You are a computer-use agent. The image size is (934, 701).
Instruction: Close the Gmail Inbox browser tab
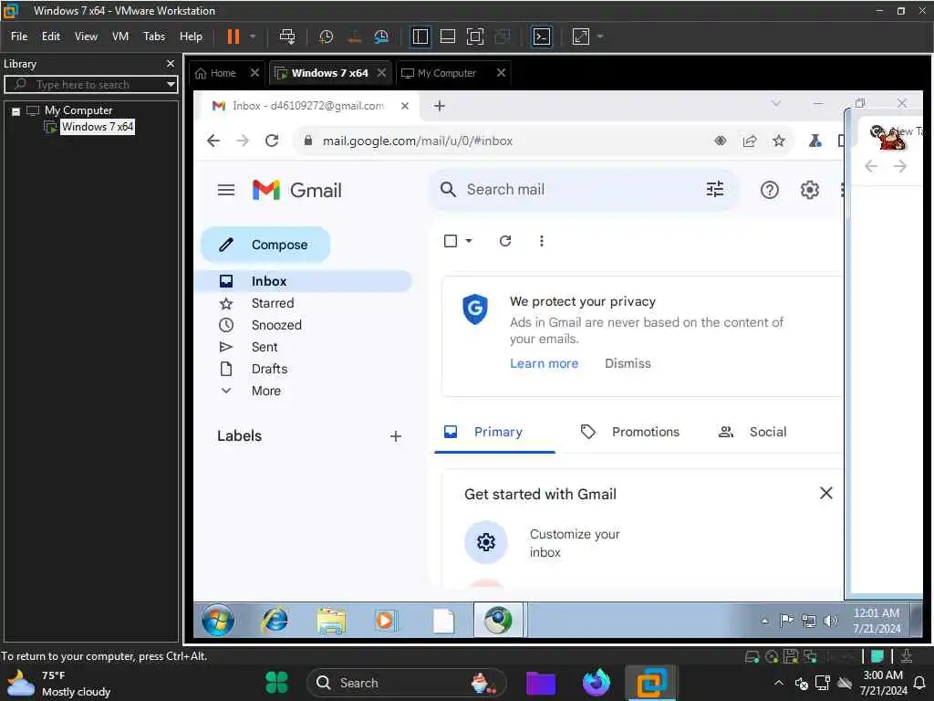(x=404, y=106)
